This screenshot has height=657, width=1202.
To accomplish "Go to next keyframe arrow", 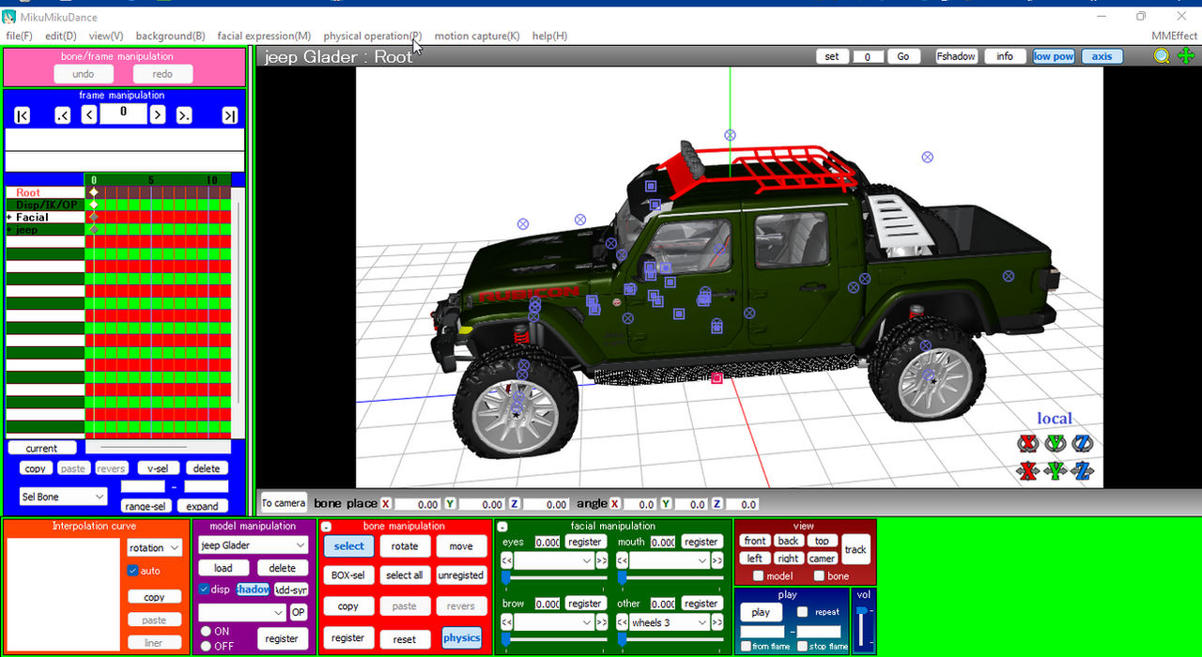I will point(185,115).
